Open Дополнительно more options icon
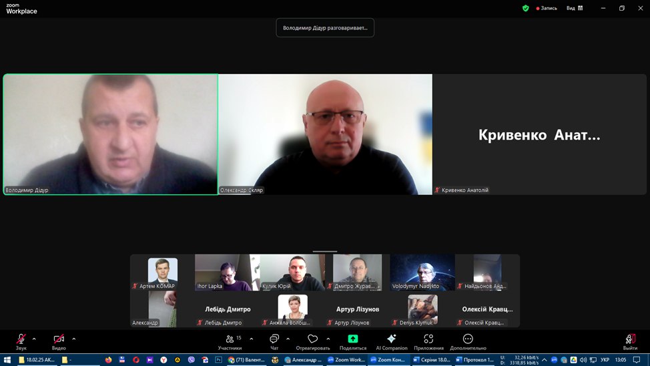Screen dimensions: 650x366 click(468, 339)
